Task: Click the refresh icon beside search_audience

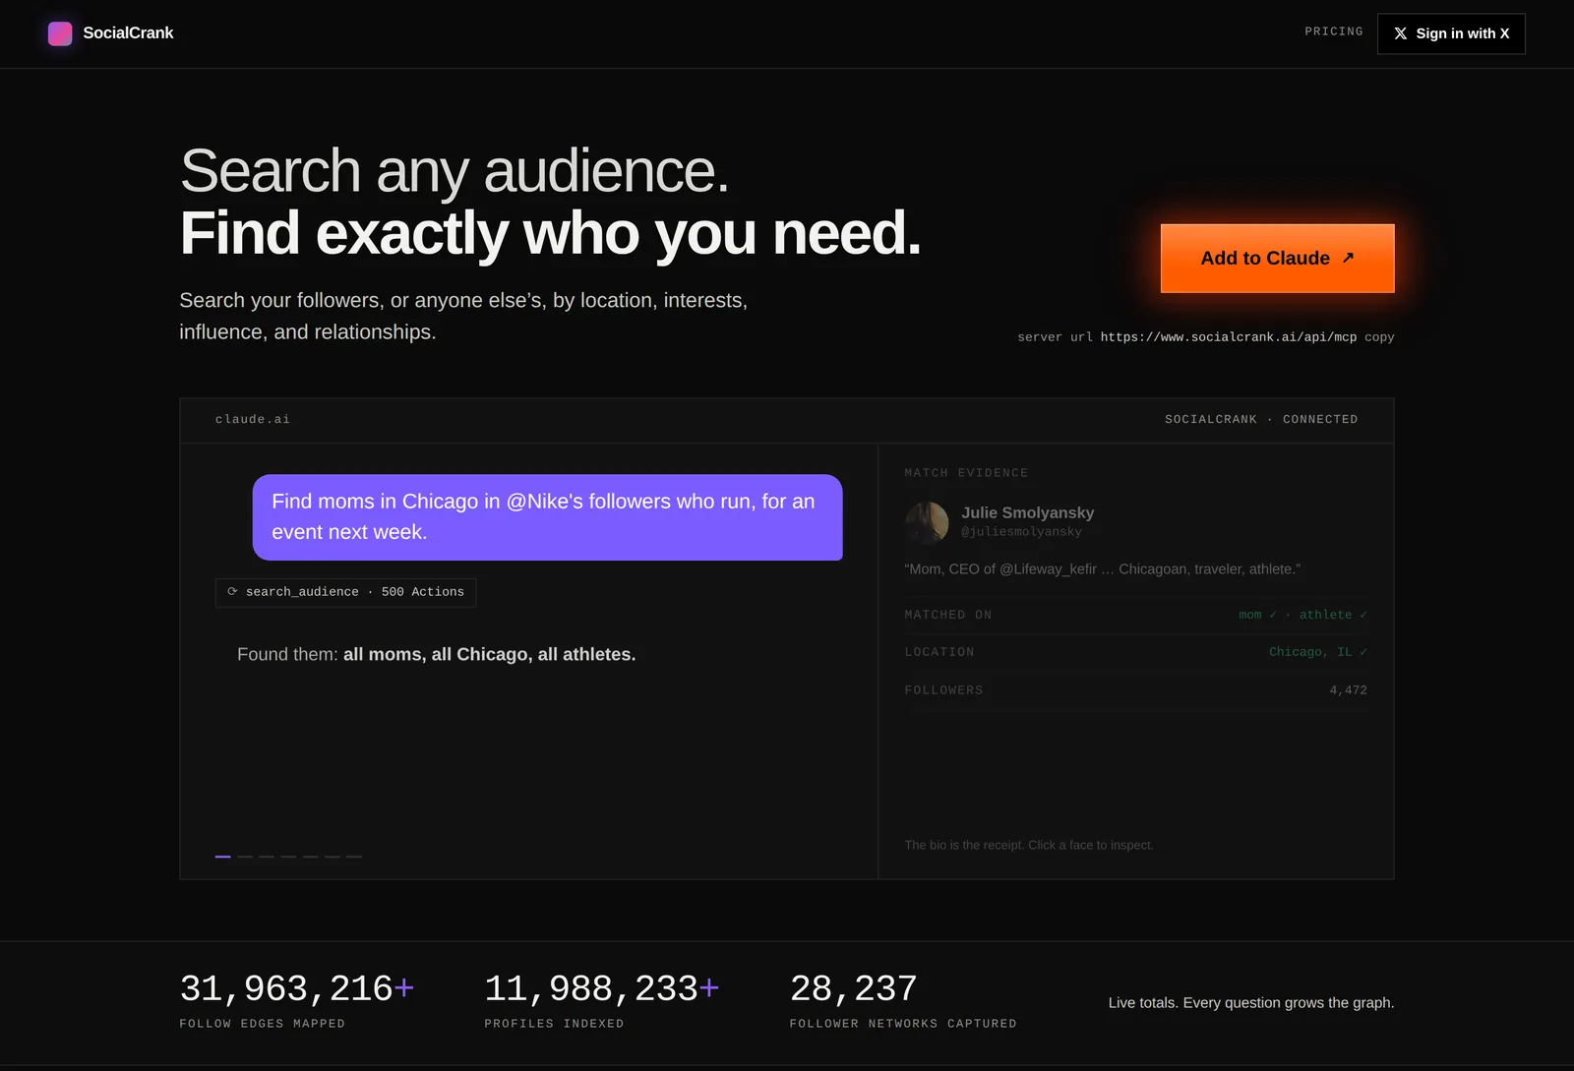Action: pos(232,591)
